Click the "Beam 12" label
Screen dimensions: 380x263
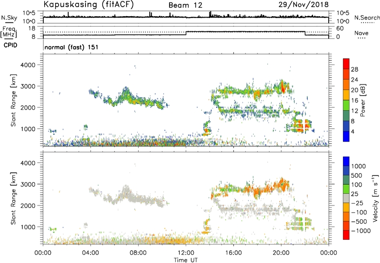pyautogui.click(x=185, y=5)
